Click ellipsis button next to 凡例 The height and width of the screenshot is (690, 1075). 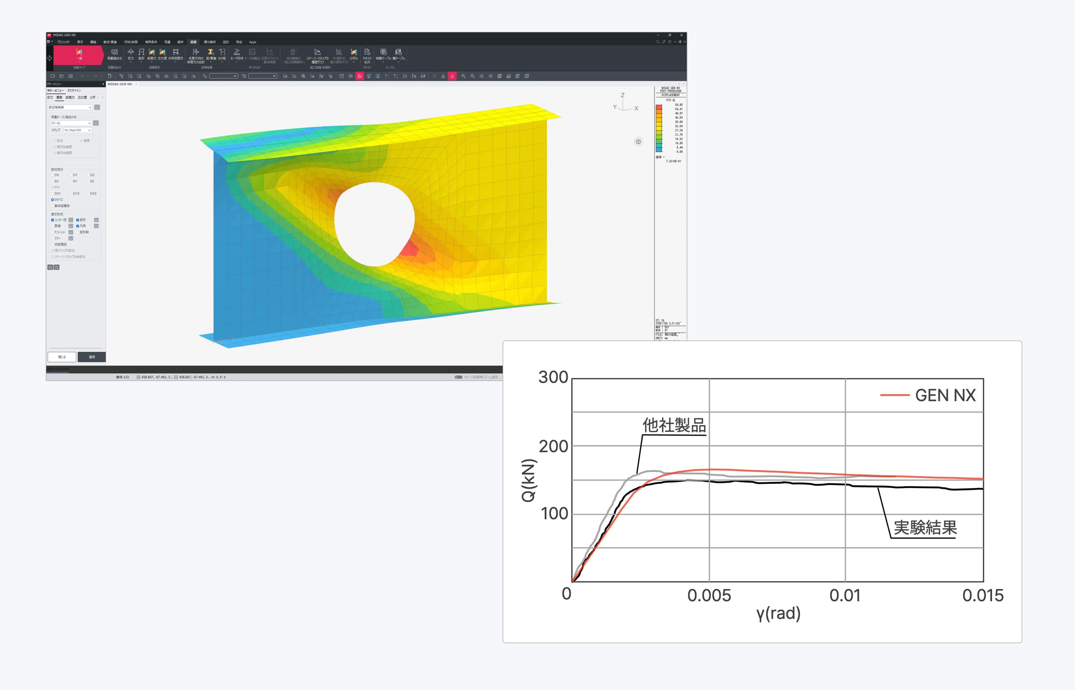pos(96,226)
